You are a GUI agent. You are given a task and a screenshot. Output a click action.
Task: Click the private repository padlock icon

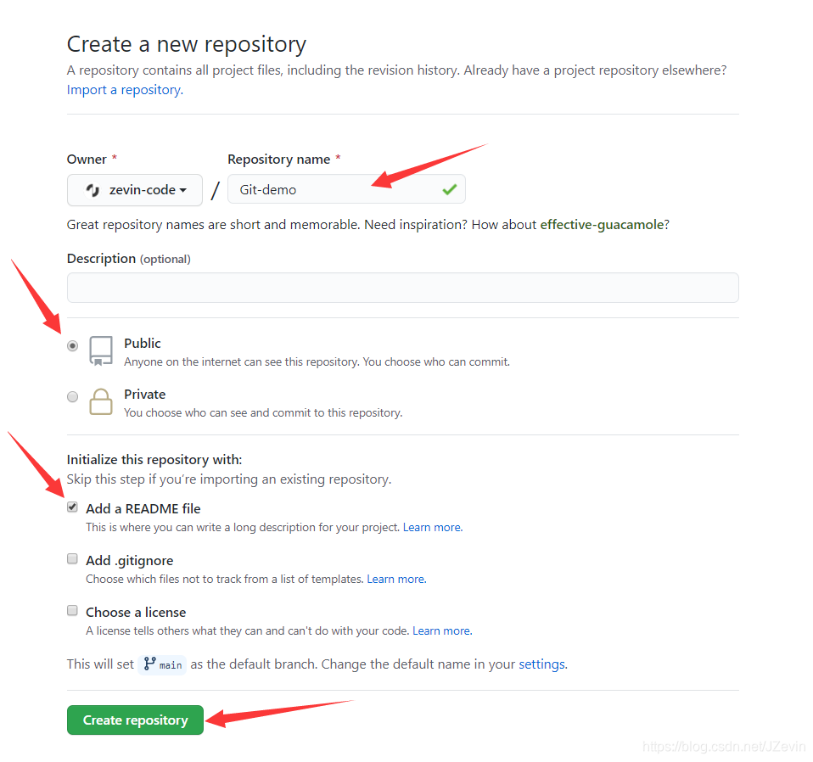pos(101,401)
